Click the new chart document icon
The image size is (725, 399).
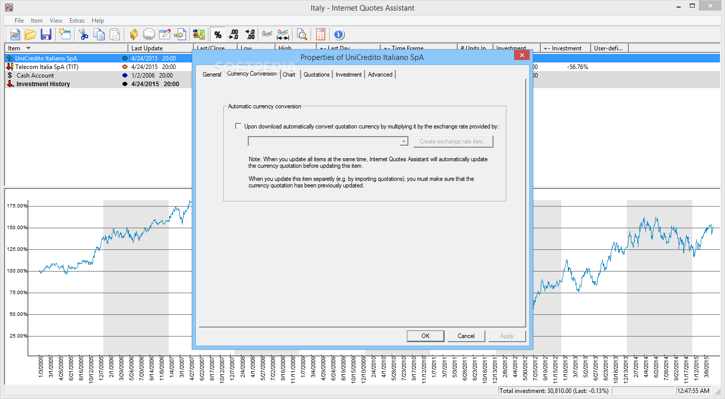click(15, 34)
